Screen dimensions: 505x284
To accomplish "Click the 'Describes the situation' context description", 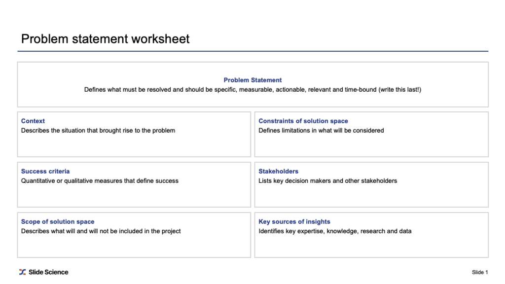I will click(x=98, y=130).
